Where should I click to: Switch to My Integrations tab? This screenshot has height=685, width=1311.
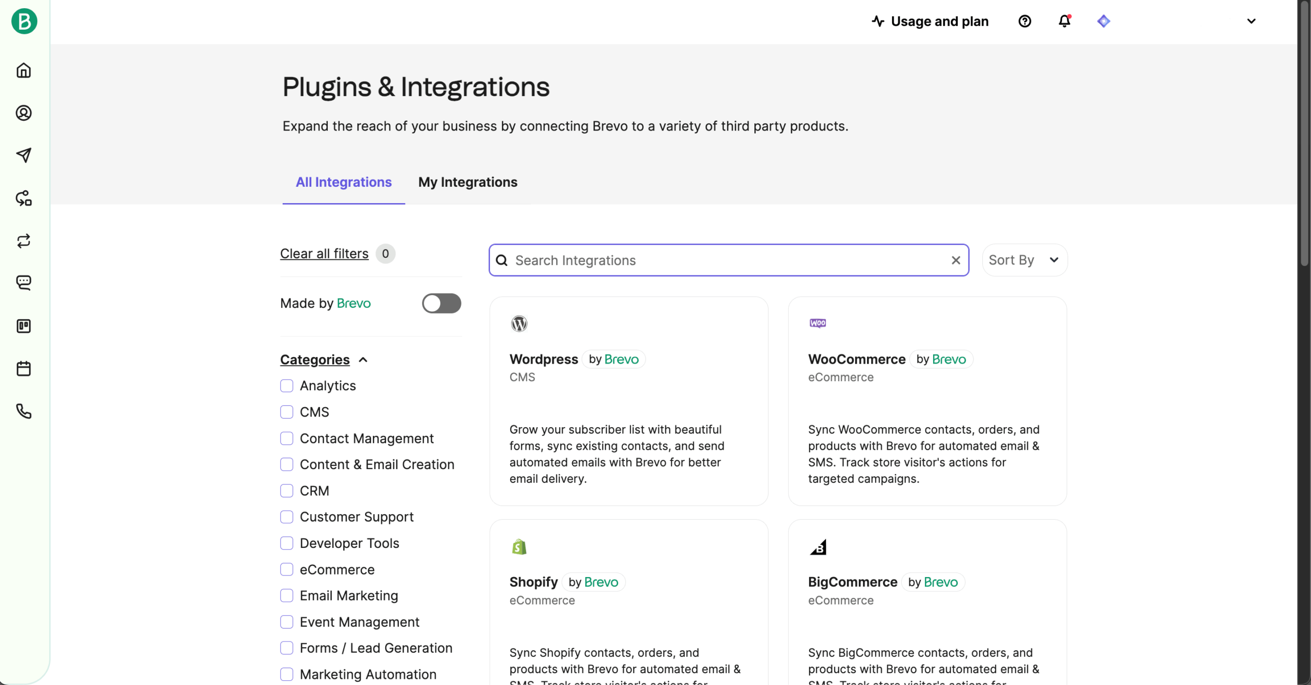point(468,182)
